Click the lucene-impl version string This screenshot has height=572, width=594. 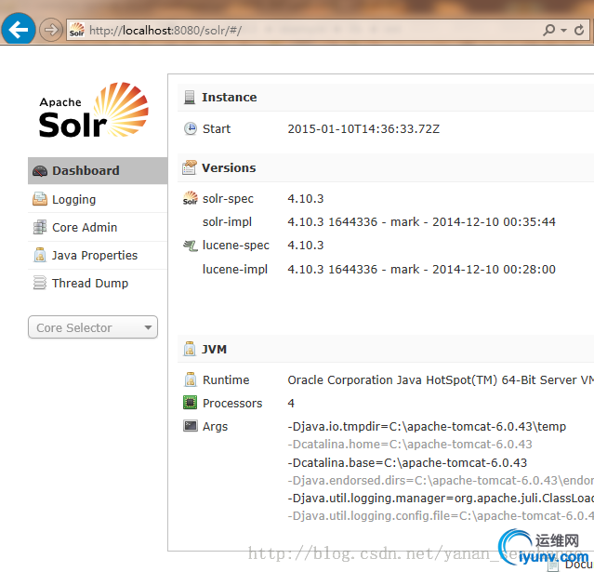click(421, 269)
